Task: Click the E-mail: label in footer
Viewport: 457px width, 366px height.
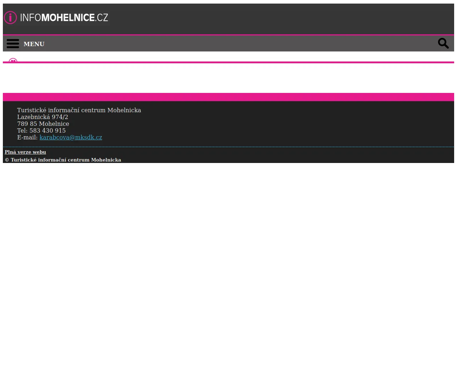Action: [27, 138]
